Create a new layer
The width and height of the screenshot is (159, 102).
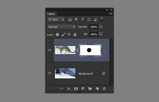click(x=97, y=89)
